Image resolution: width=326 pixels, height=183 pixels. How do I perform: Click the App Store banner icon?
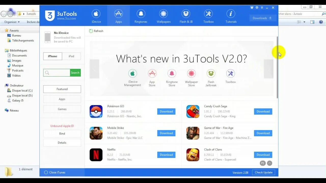(x=152, y=73)
